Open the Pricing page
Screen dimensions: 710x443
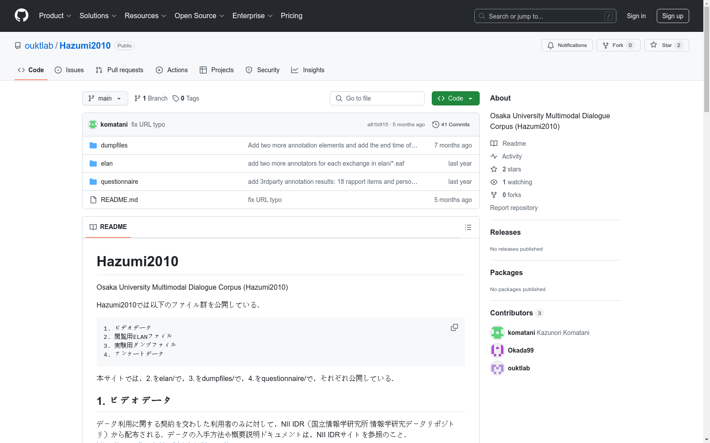pyautogui.click(x=292, y=16)
